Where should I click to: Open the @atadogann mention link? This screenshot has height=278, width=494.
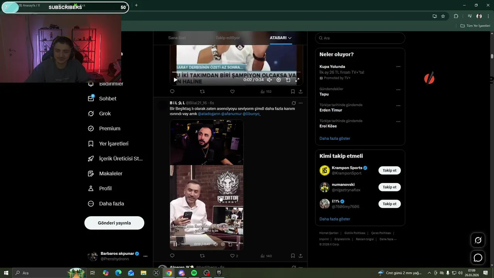[209, 114]
